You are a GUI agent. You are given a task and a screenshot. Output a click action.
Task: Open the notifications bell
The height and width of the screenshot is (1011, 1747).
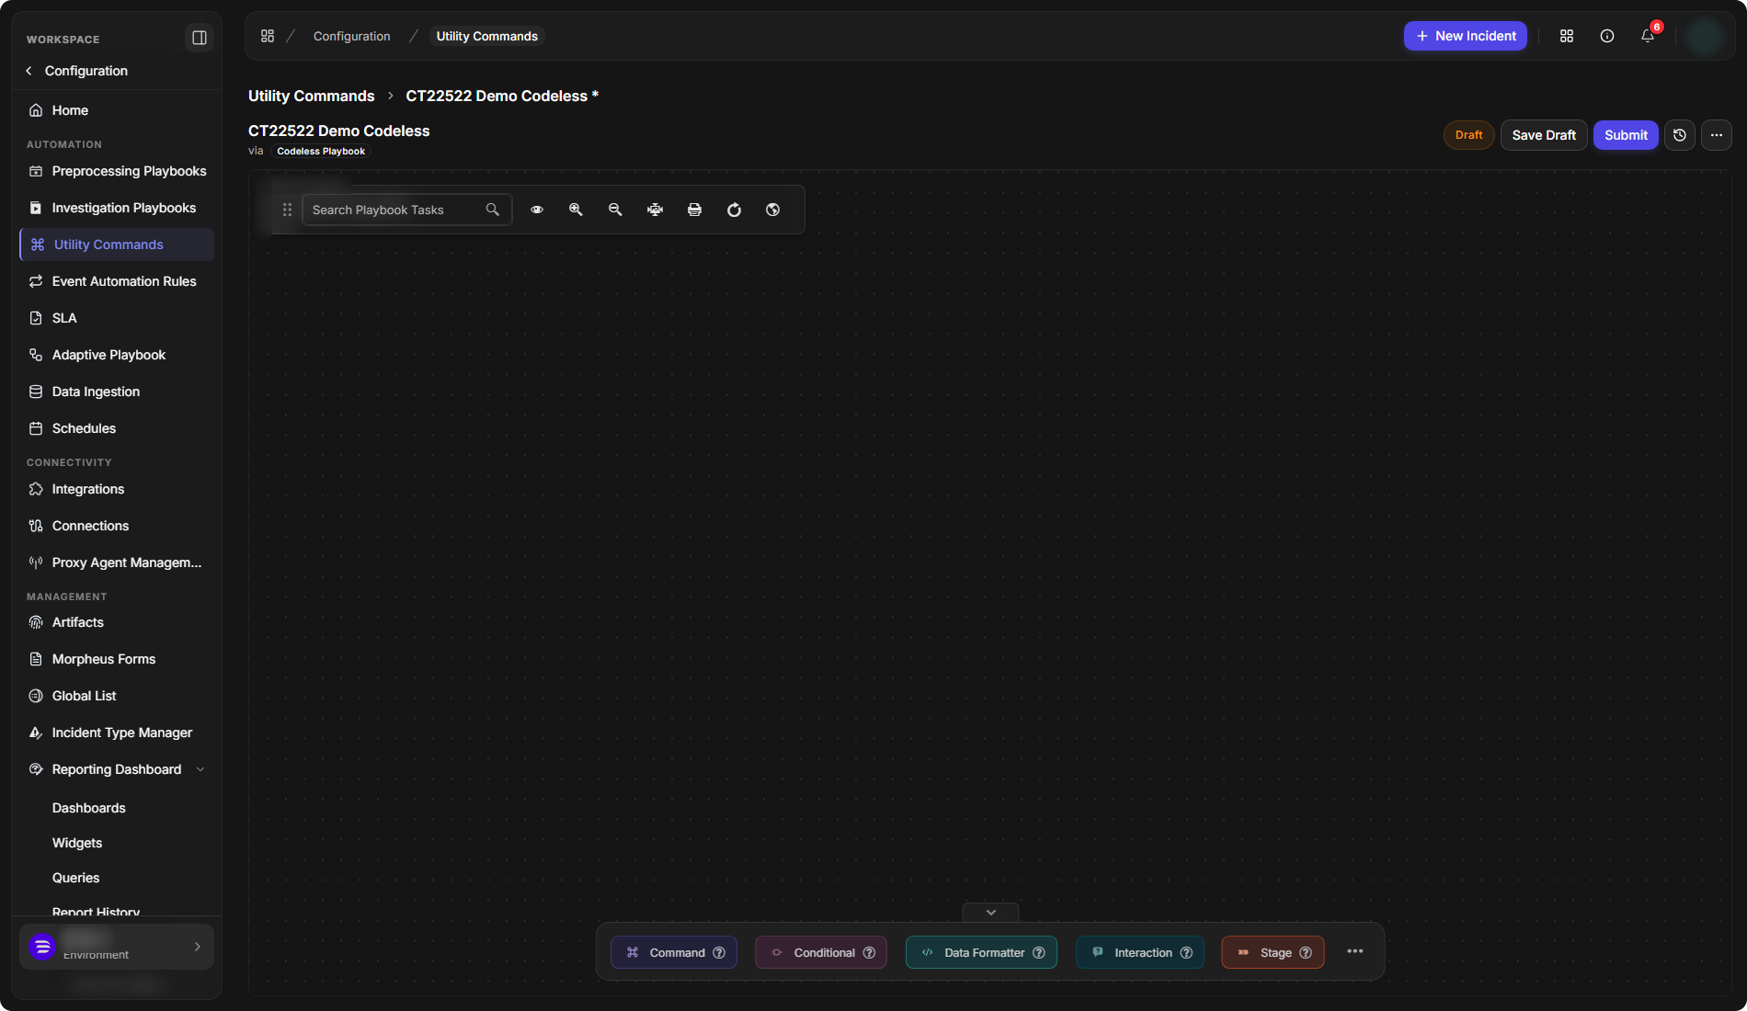tap(1648, 36)
